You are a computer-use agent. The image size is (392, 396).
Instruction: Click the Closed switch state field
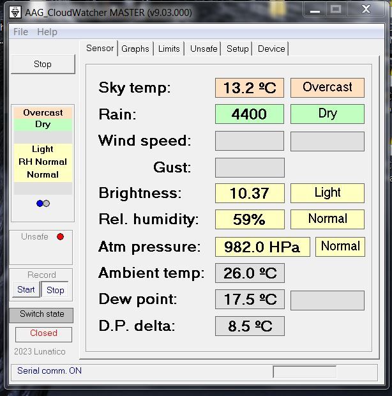[x=43, y=334]
